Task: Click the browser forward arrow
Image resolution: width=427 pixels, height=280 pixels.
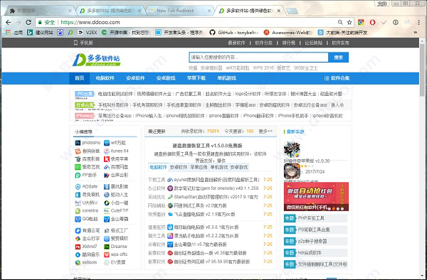Action: pyautogui.click(x=19, y=22)
